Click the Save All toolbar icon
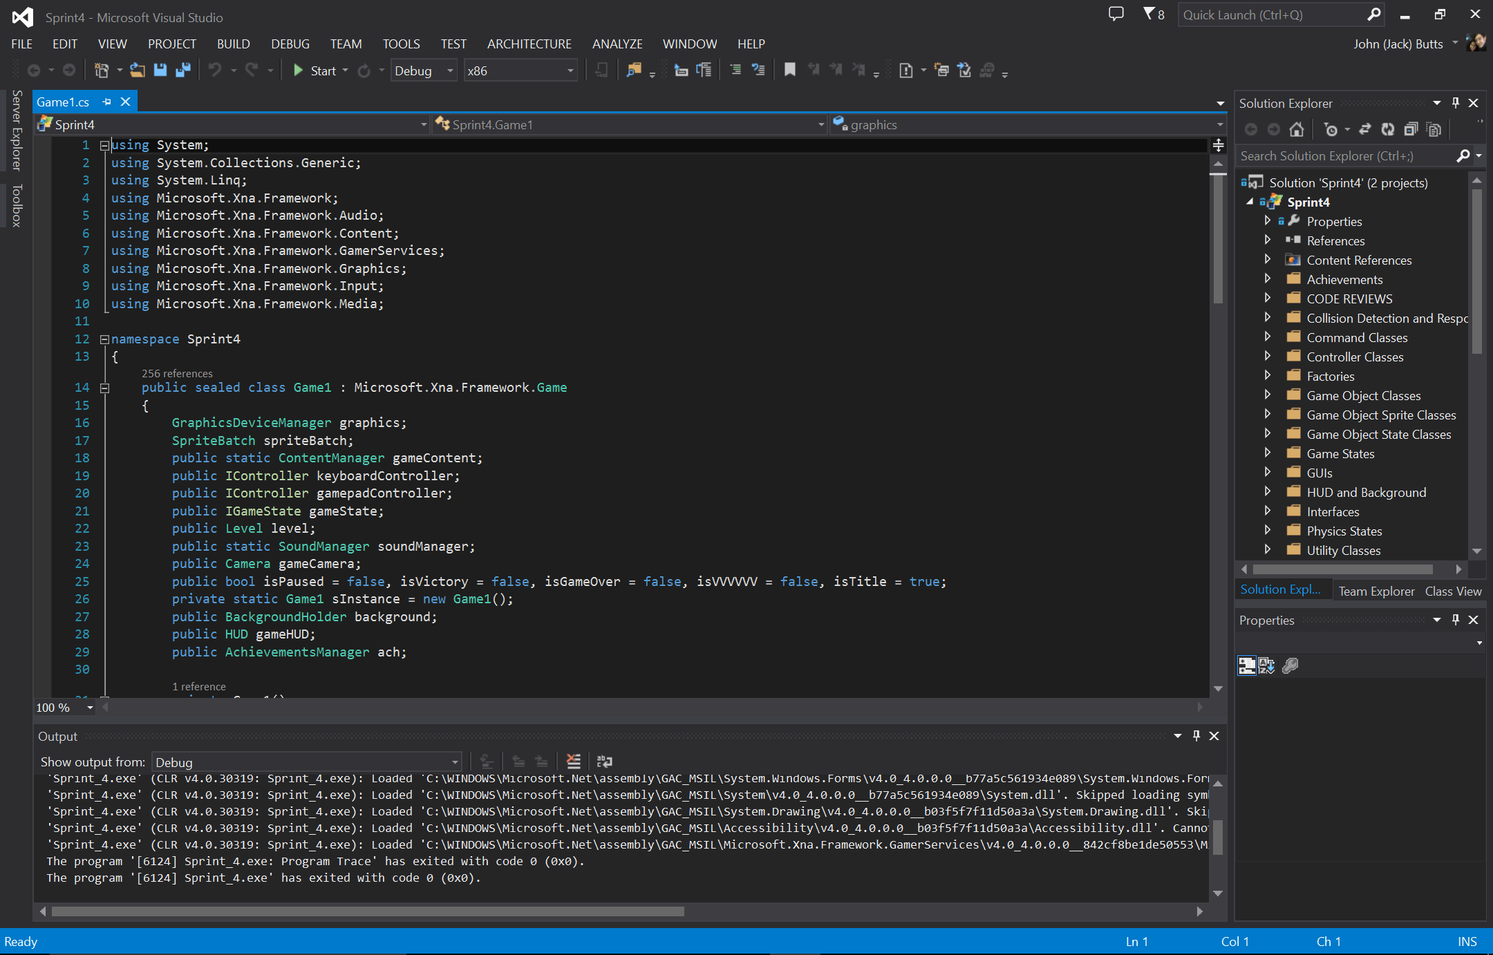The width and height of the screenshot is (1493, 955). coord(183,70)
